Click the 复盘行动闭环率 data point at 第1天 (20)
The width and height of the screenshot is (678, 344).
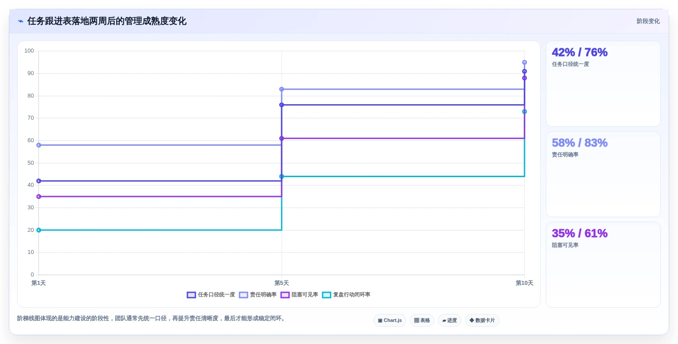[x=39, y=230]
